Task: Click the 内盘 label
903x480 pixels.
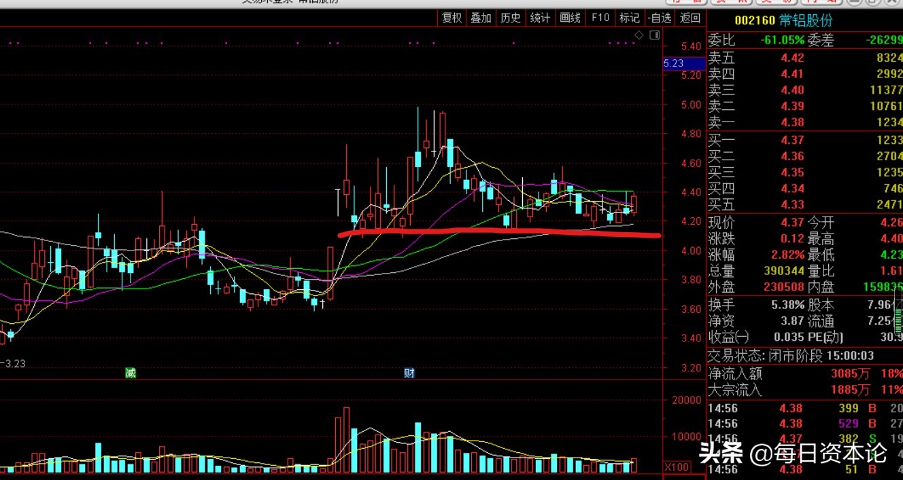Action: click(x=821, y=288)
